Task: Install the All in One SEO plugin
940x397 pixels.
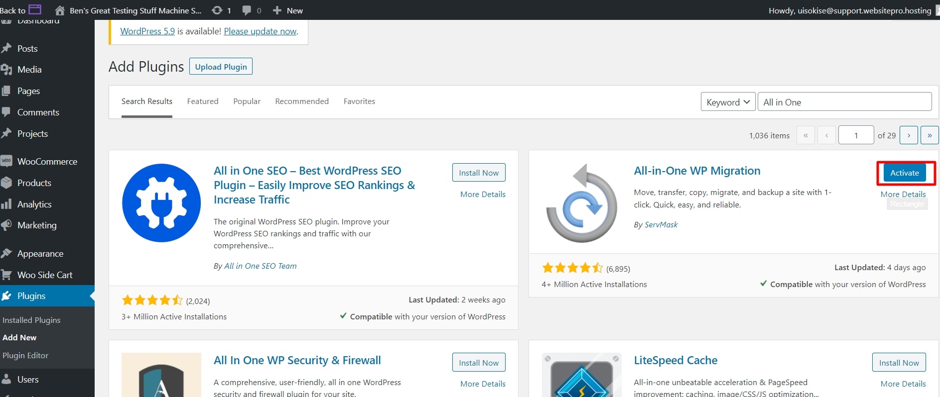Action: [x=478, y=173]
